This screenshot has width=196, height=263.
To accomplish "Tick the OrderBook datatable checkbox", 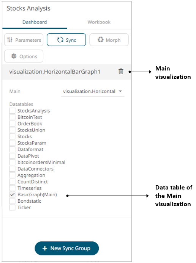I will point(12,124).
